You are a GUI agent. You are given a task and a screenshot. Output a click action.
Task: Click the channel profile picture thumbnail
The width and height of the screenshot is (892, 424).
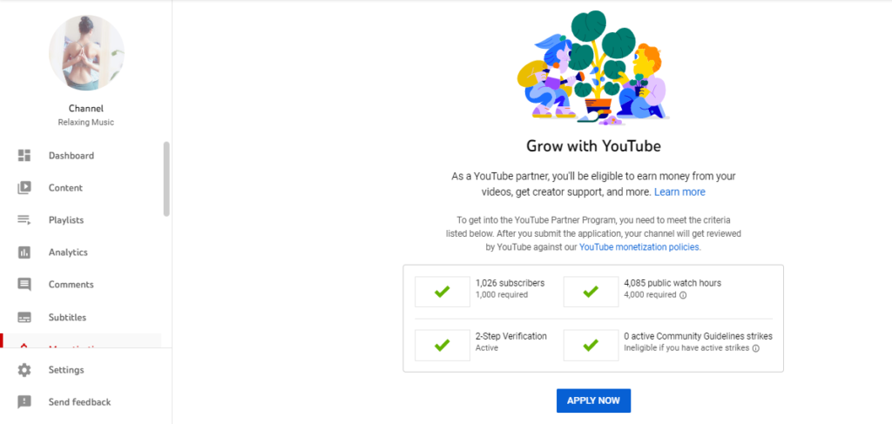[x=86, y=54]
